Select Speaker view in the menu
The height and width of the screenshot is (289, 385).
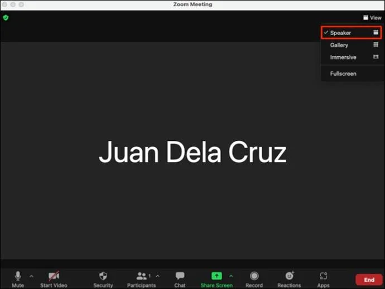click(x=351, y=33)
